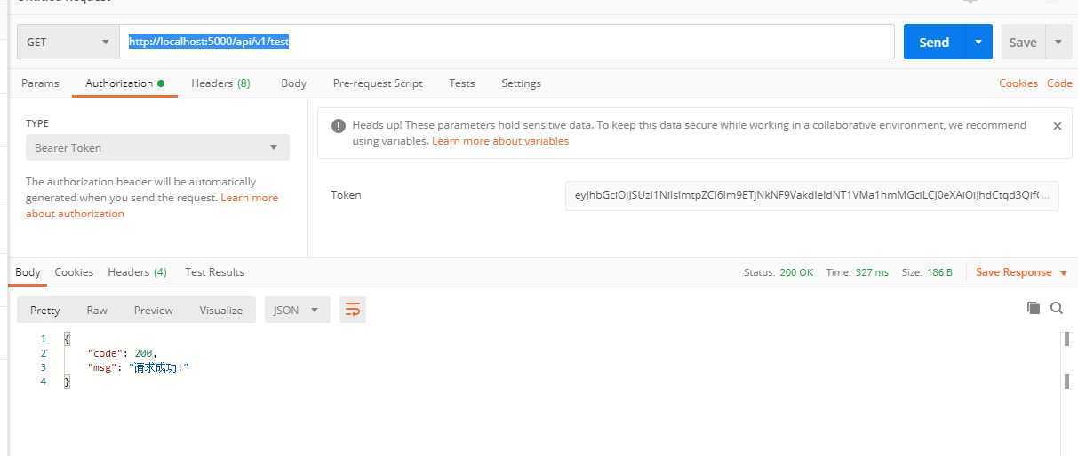This screenshot has height=456, width=1078.
Task: Switch to Visualize view
Action: [x=221, y=310]
